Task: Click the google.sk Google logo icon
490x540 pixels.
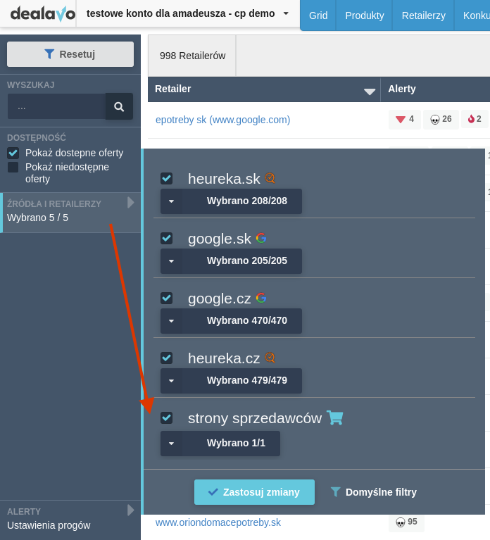Action: click(261, 238)
